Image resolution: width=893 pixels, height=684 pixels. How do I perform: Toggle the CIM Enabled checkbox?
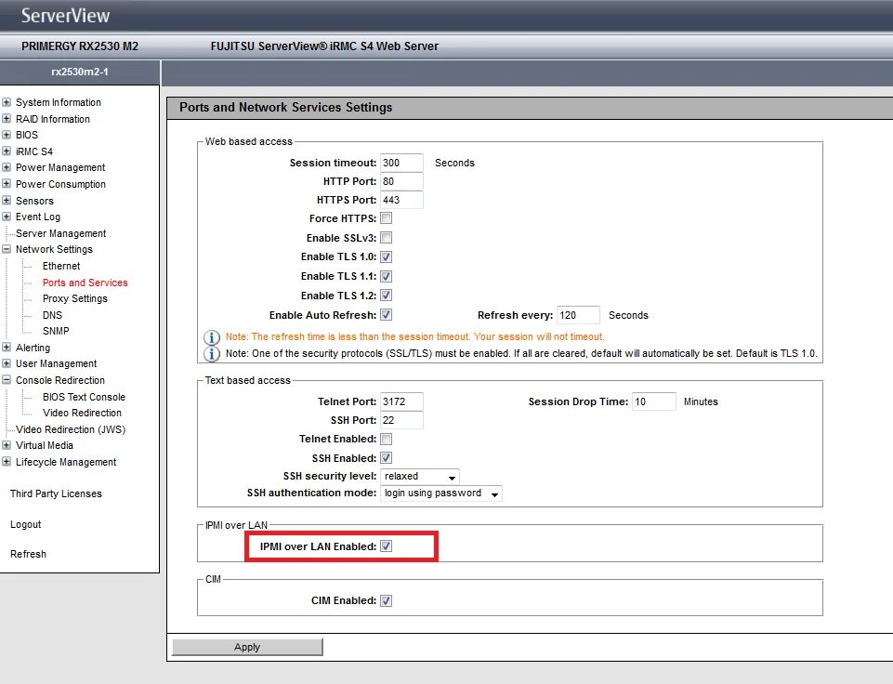pyautogui.click(x=387, y=600)
